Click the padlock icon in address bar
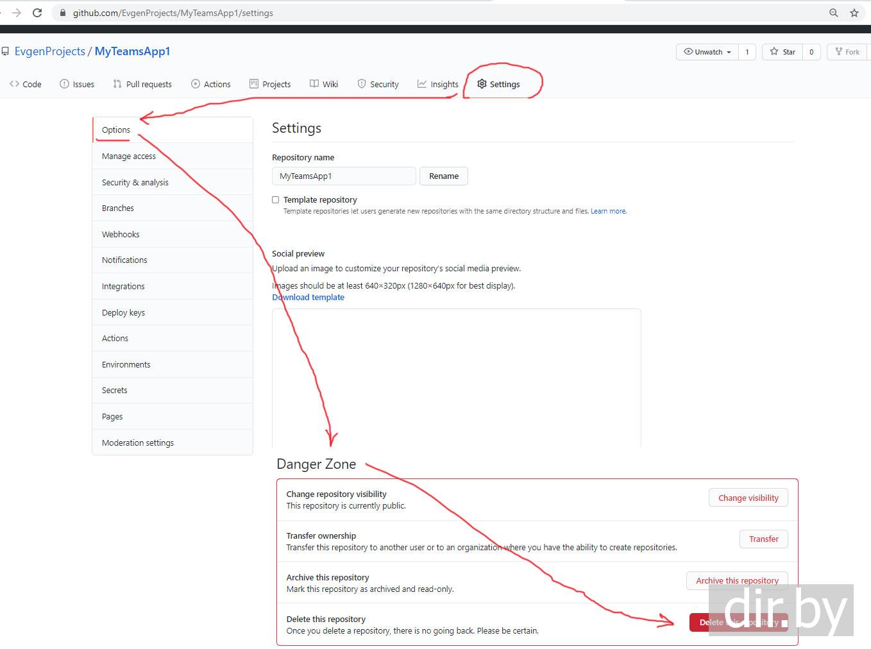 [63, 13]
